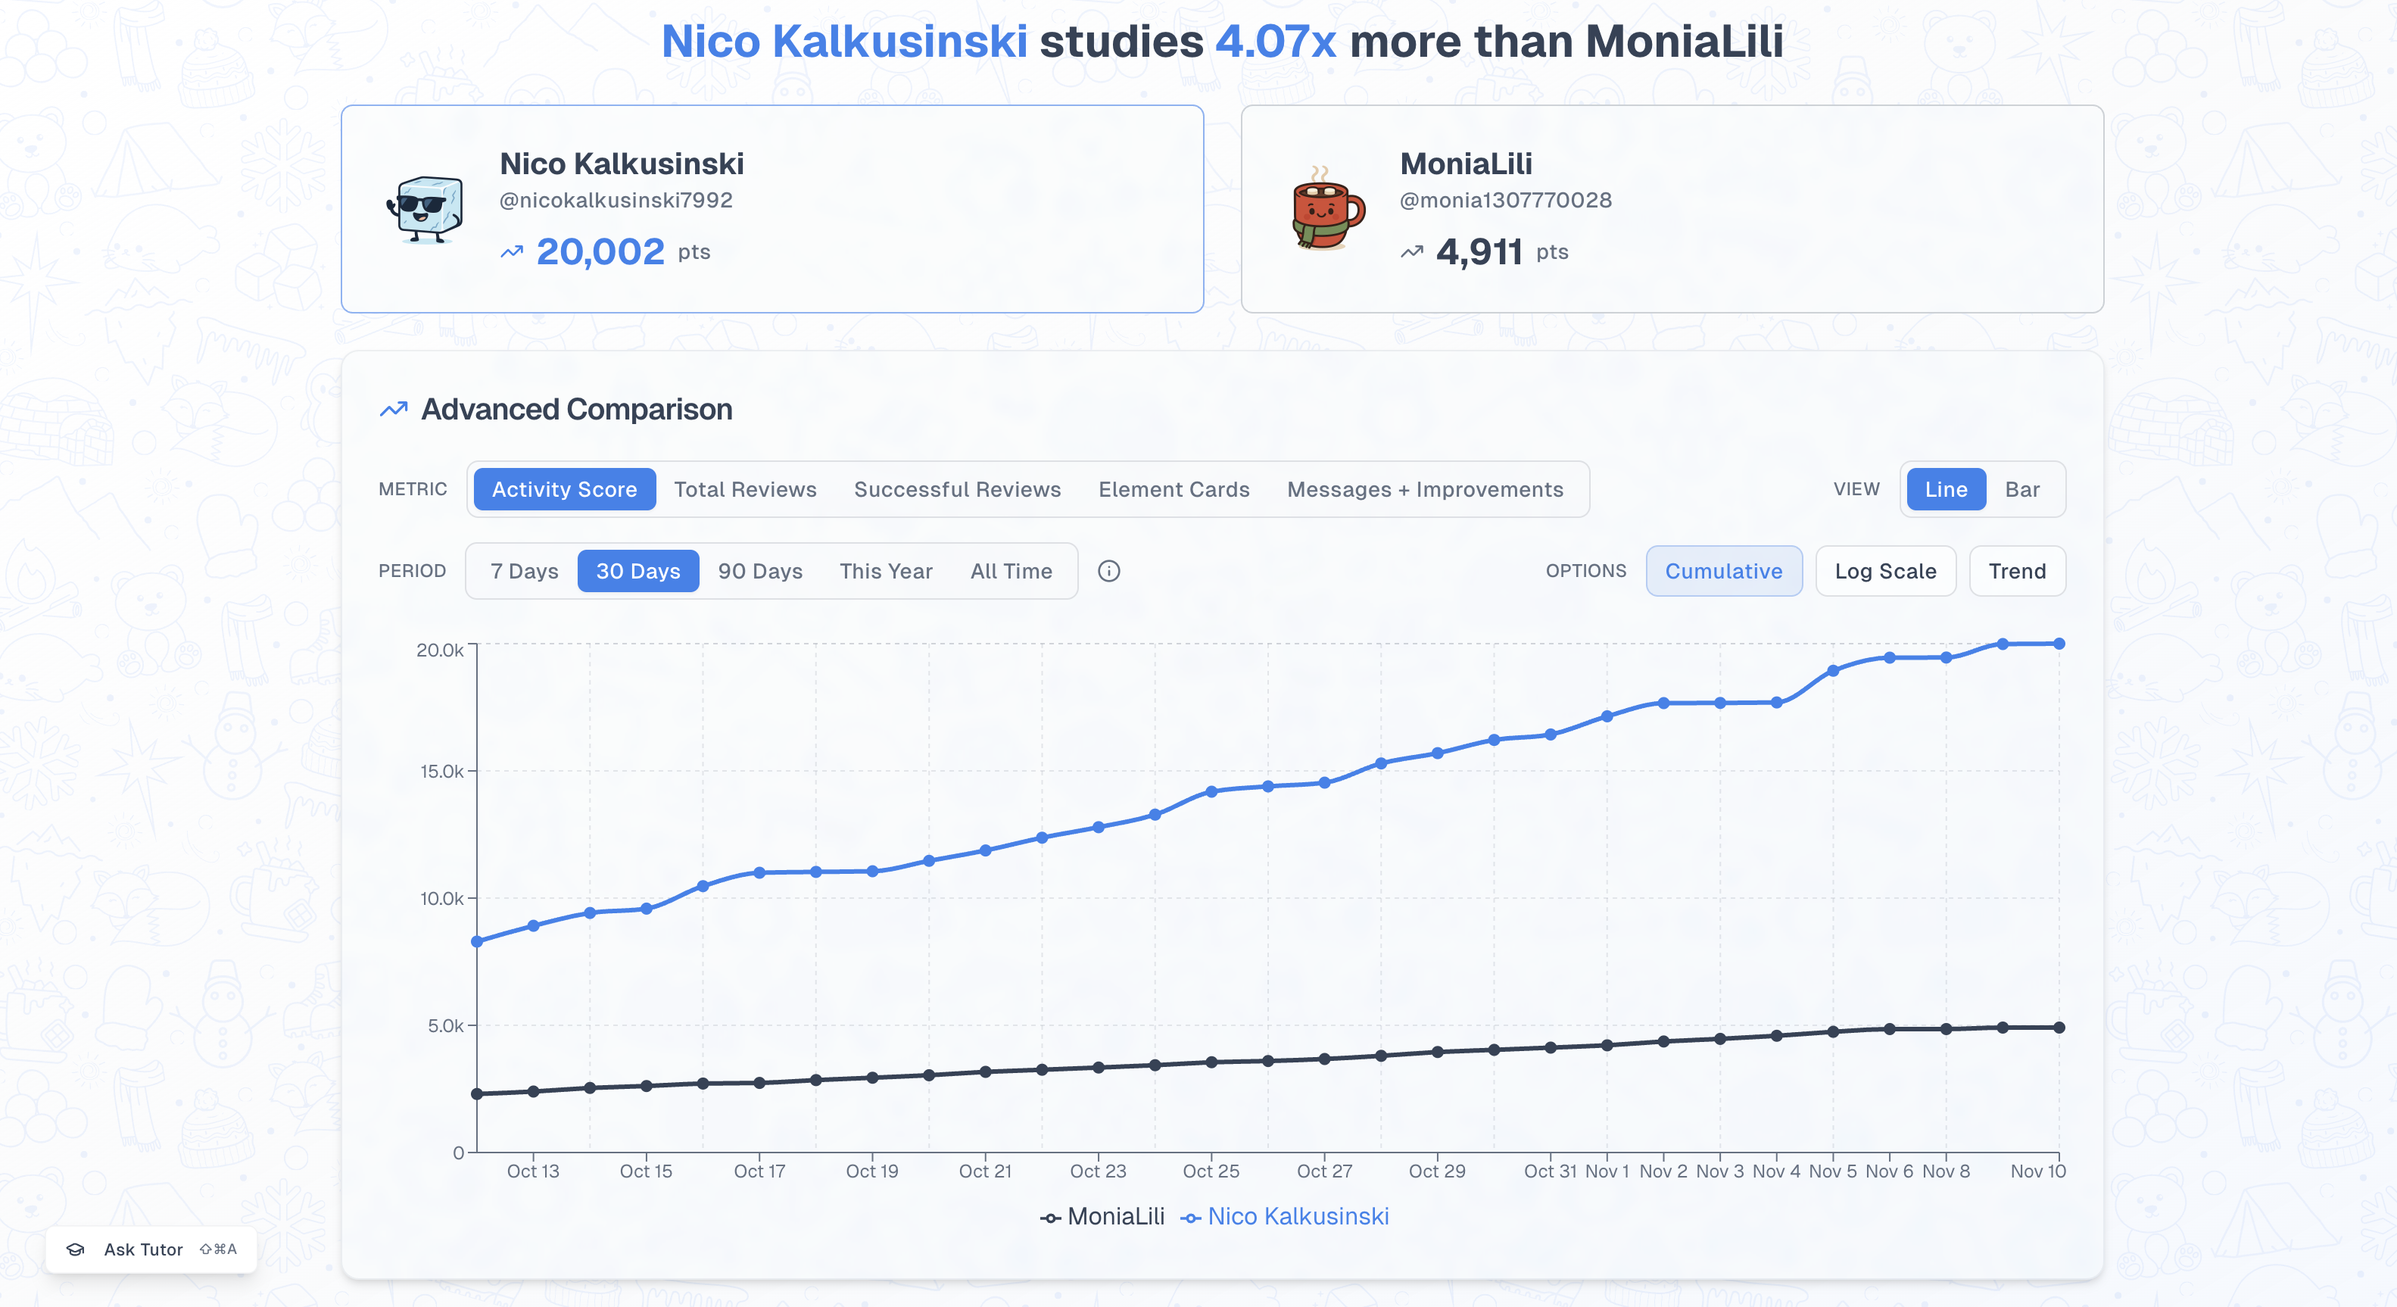Select the Successful Reviews metric

tap(956, 490)
